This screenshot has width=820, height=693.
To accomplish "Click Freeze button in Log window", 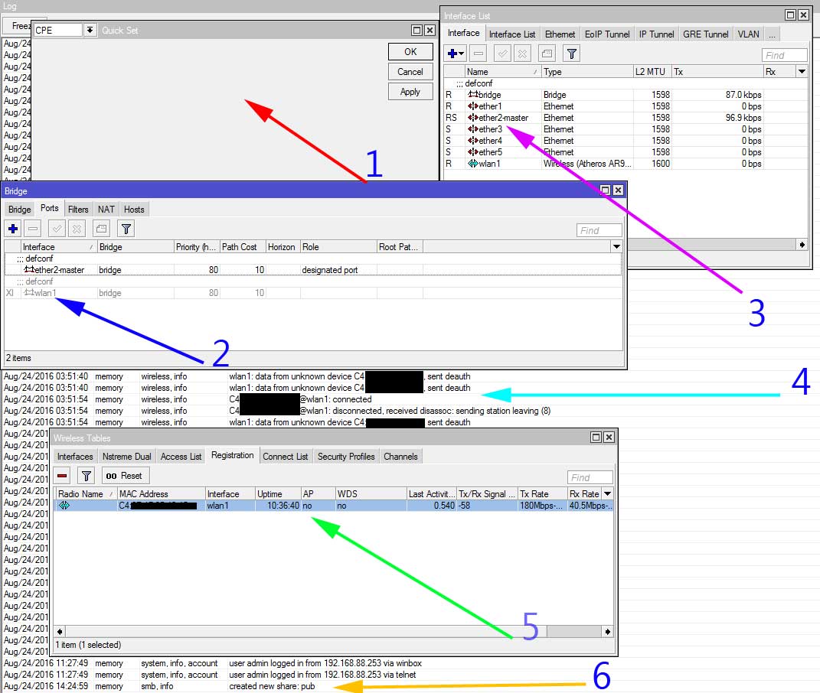I will 18,25.
